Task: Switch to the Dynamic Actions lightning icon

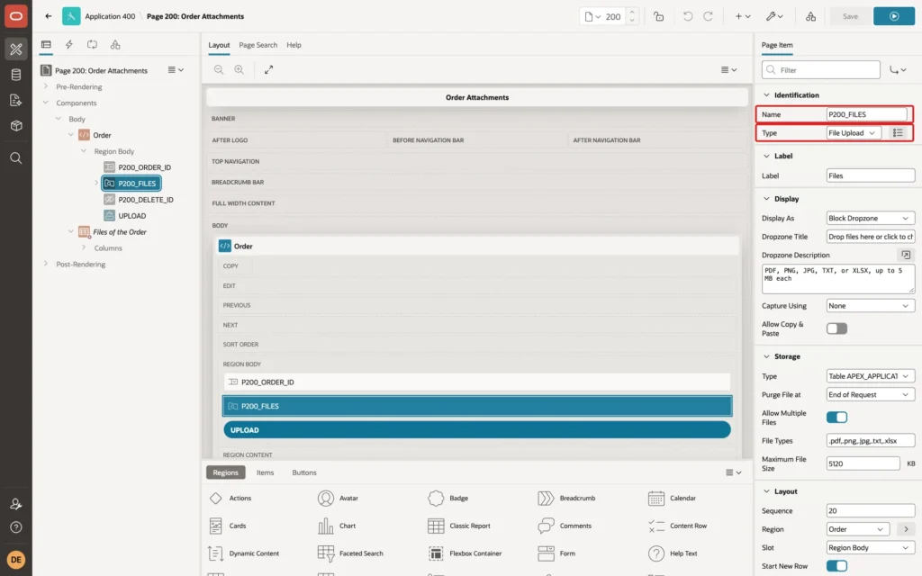Action: coord(68,44)
